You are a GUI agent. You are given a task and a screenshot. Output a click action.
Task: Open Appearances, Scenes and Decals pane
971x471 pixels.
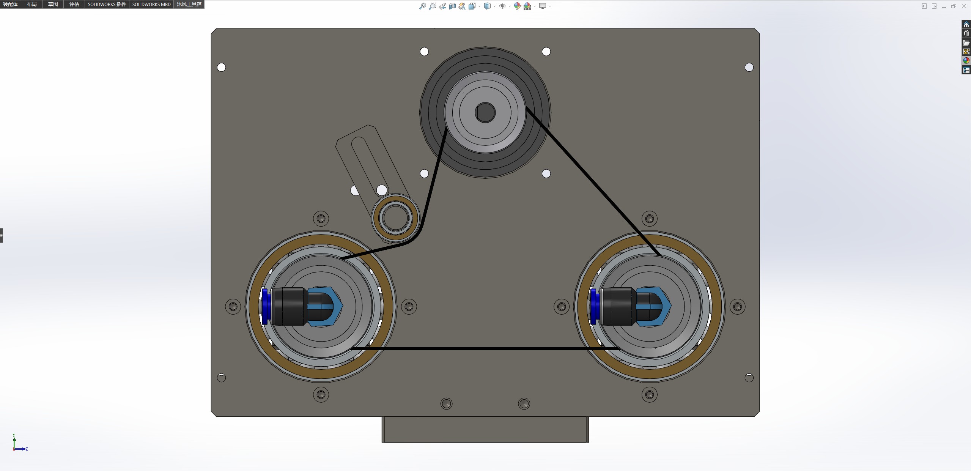(966, 61)
